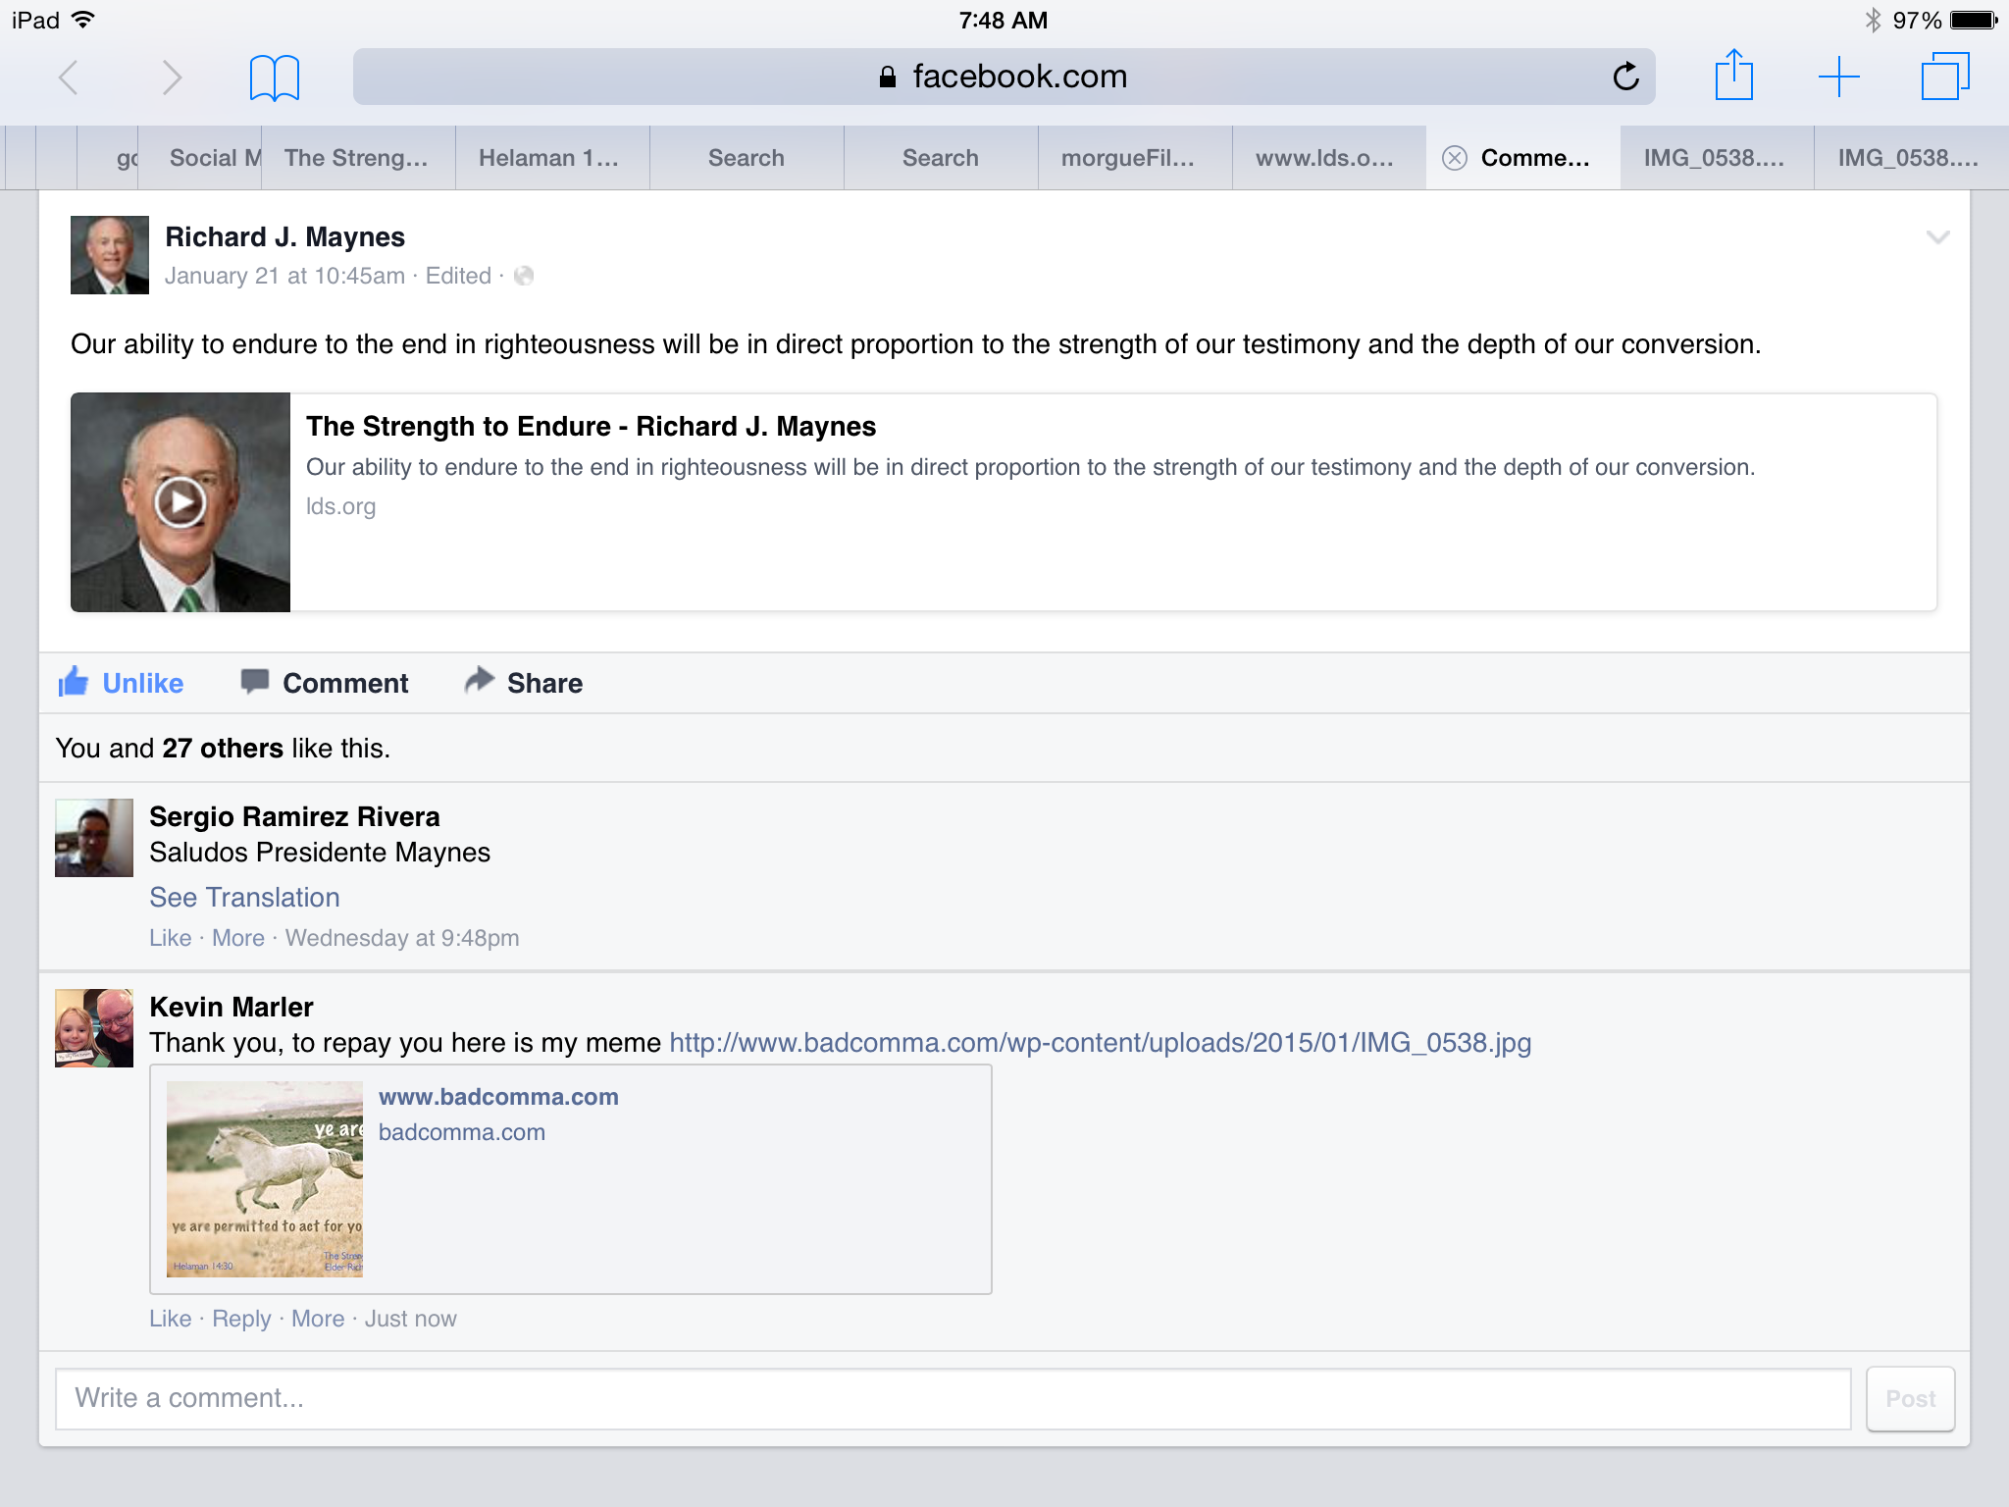Open Kevin Marler's name link
The image size is (2009, 1507).
(x=232, y=1007)
